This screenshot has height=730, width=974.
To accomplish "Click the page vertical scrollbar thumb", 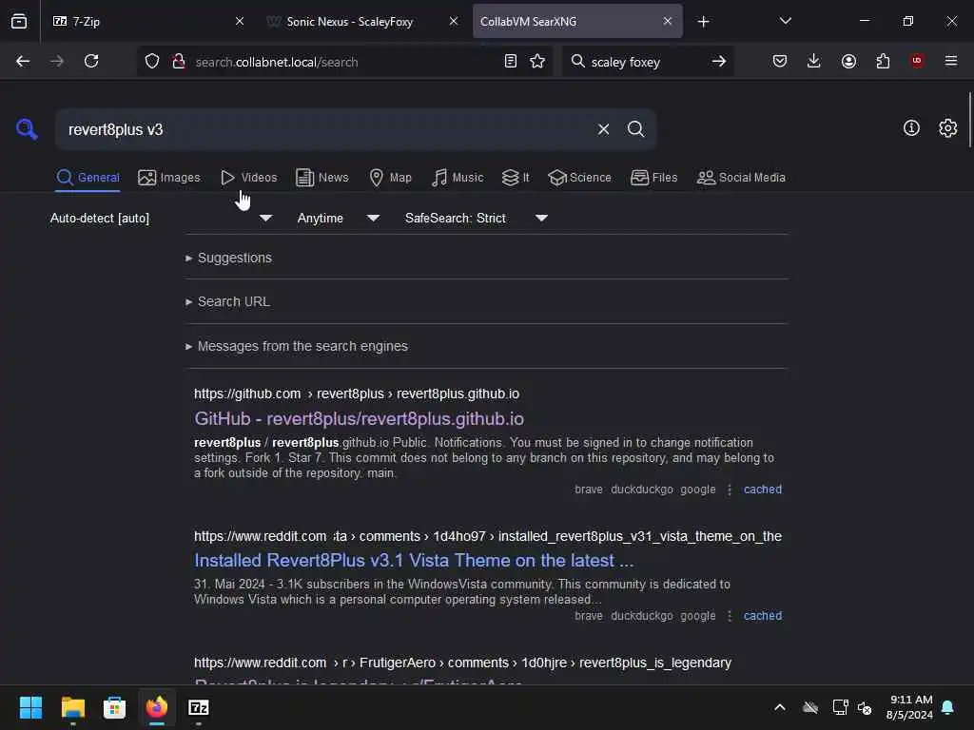I will pyautogui.click(x=970, y=119).
